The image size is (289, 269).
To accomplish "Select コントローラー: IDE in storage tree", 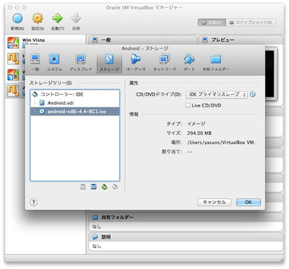I will pos(75,94).
